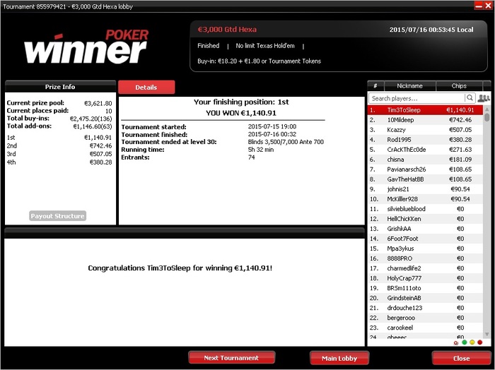Select player carookeel in the list
Viewport: 495px width, 370px height.
425,328
